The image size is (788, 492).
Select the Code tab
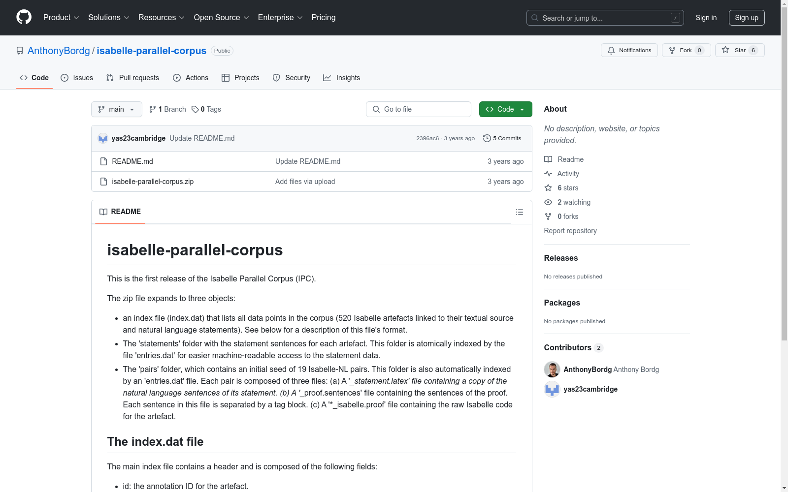34,78
